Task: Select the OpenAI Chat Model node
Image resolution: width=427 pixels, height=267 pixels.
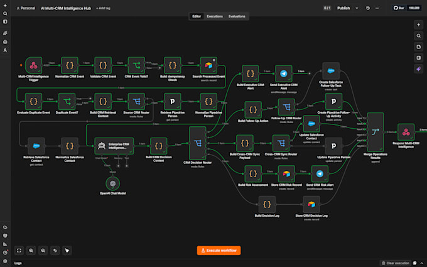Action: [112, 183]
